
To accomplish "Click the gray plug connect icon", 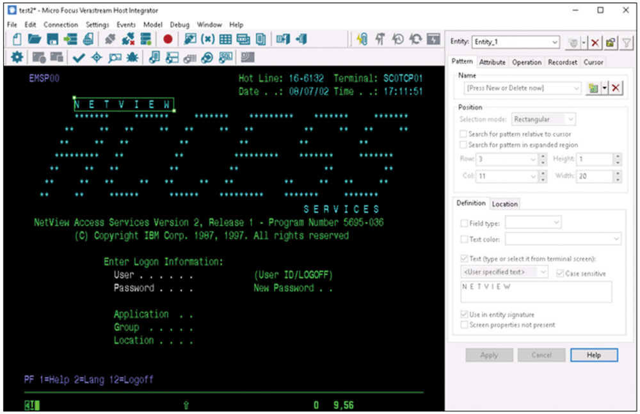I will click(x=109, y=39).
